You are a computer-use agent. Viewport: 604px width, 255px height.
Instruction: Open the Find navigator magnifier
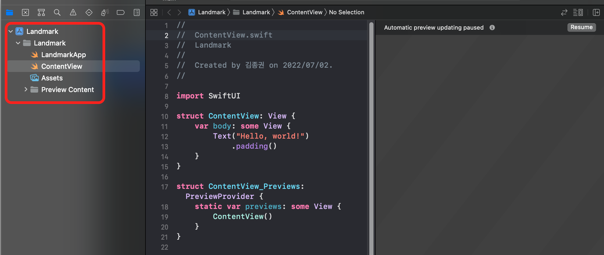(57, 12)
